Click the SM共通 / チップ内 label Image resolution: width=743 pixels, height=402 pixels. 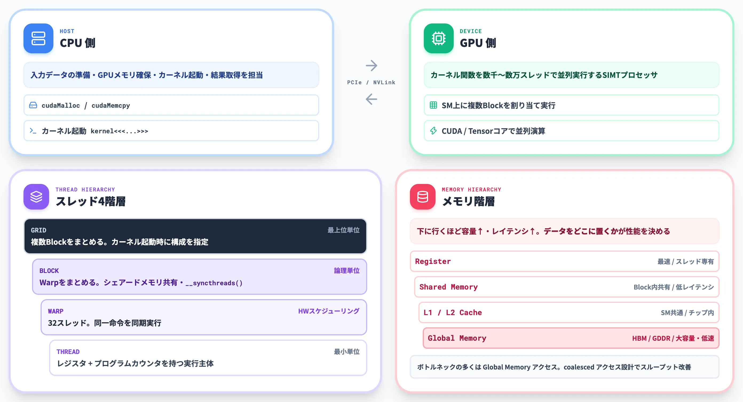click(687, 313)
